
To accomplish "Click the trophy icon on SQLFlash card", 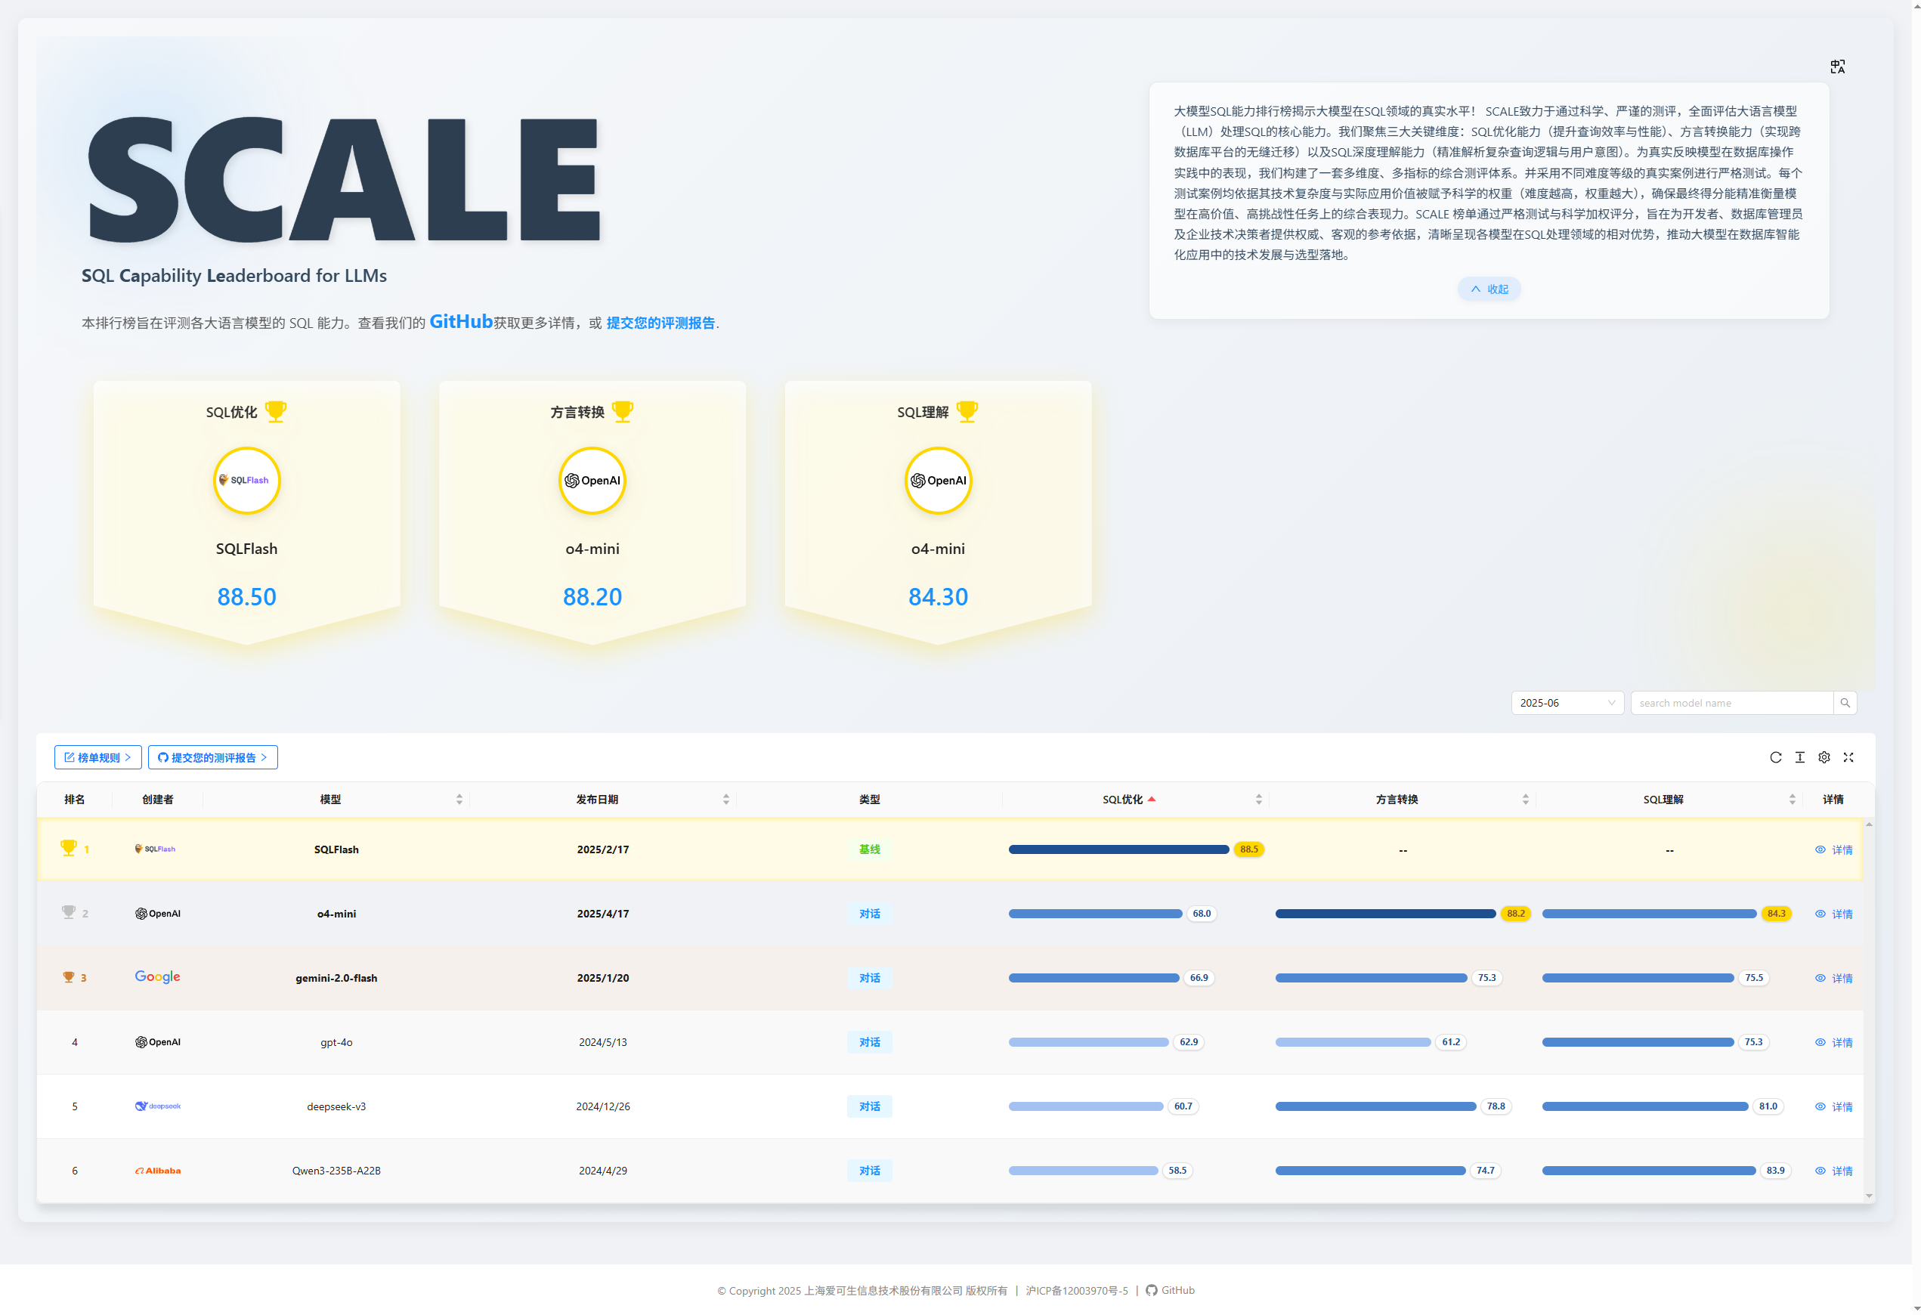I will coord(275,411).
